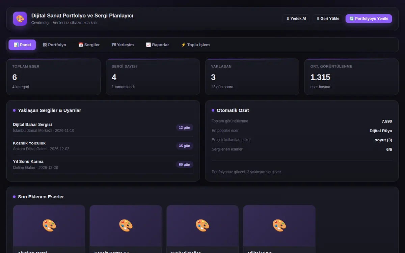The width and height of the screenshot is (405, 253).
Task: Refresh with the Portfolyoyu Yenile button
Action: tap(369, 19)
